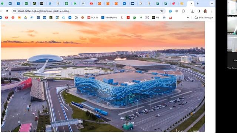Image resolution: width=237 pixels, height=133 pixels.
Task: Select the Viktor Romer participant tile
Action: click(232, 61)
